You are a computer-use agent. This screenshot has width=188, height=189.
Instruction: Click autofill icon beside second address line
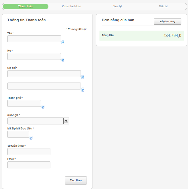83,90
